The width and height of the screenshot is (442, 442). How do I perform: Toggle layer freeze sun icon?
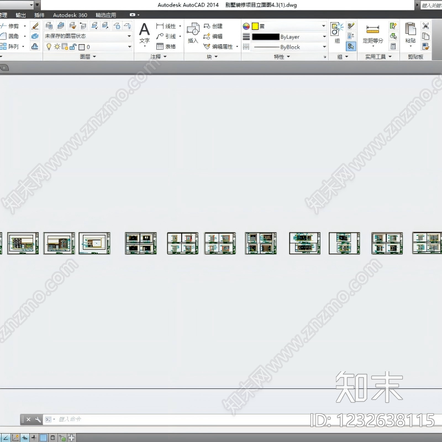57,47
